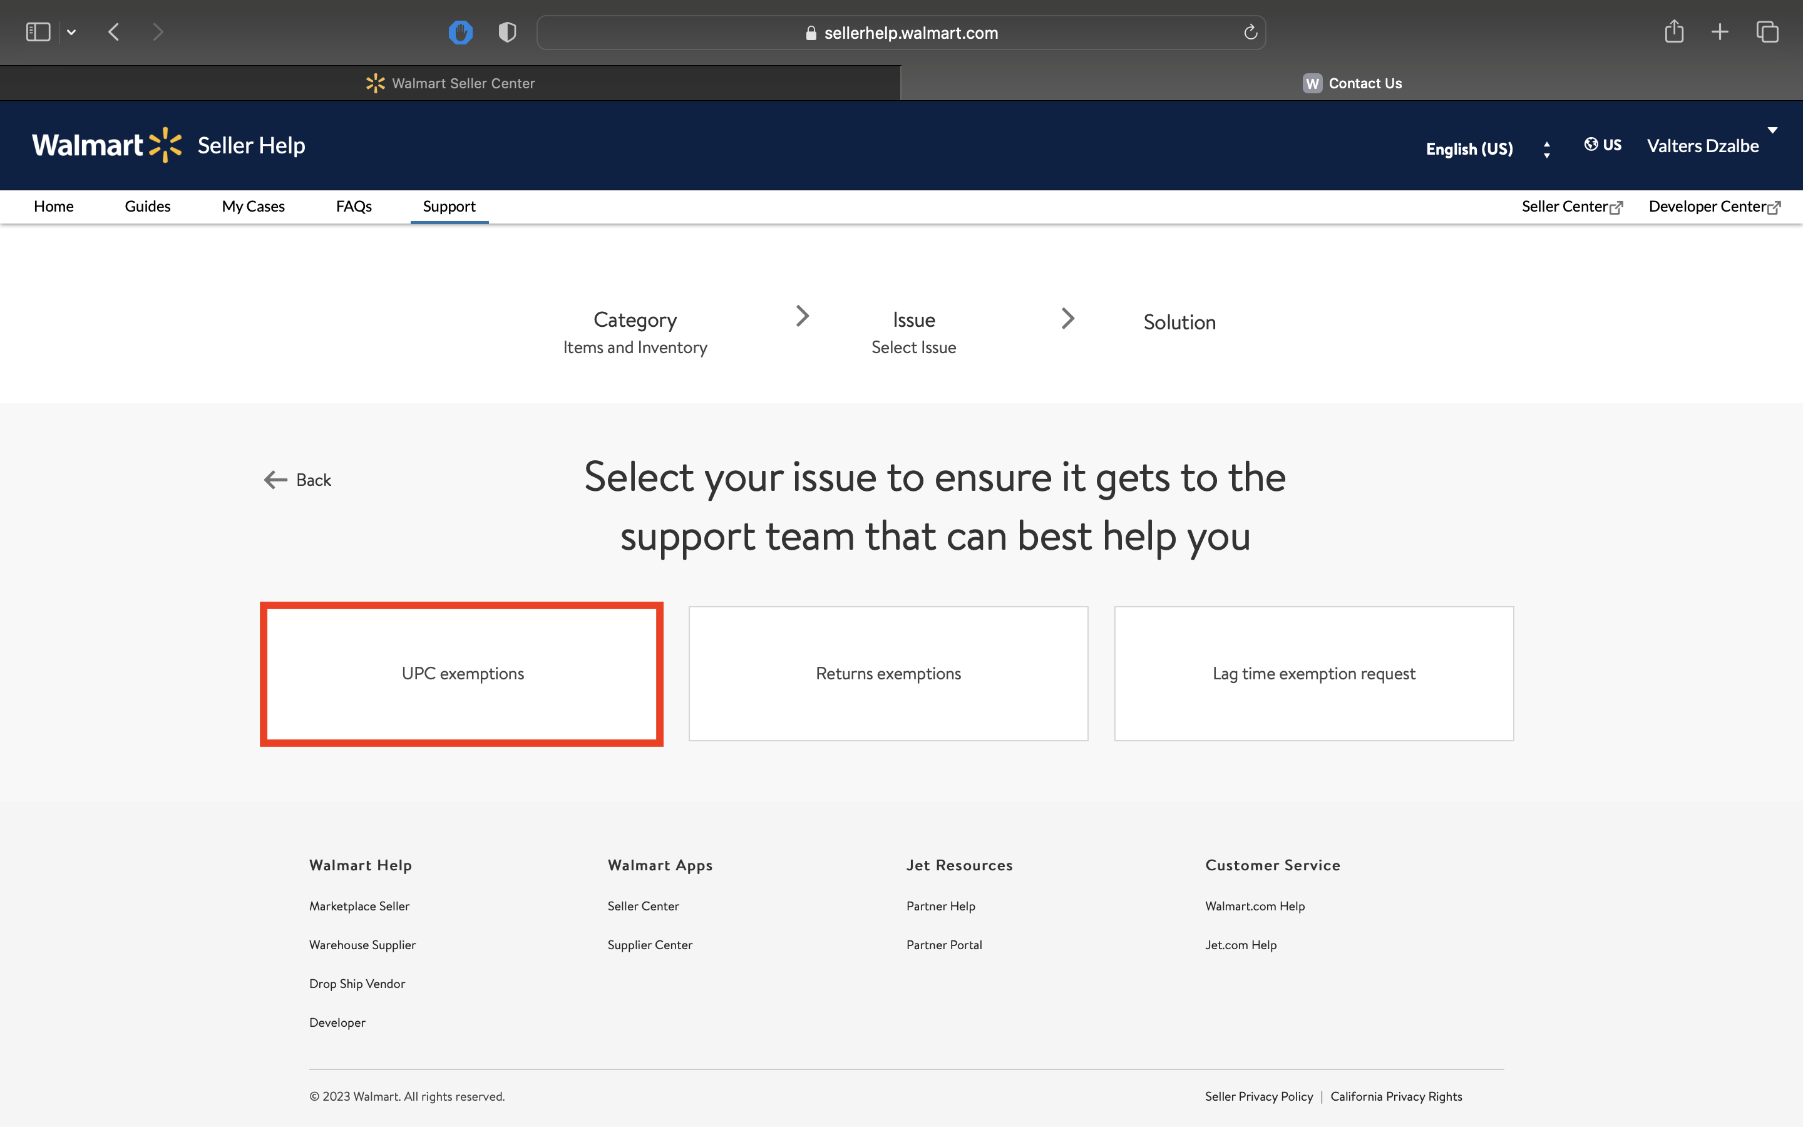Open the Safari share icon
This screenshot has width=1803, height=1127.
click(1674, 31)
